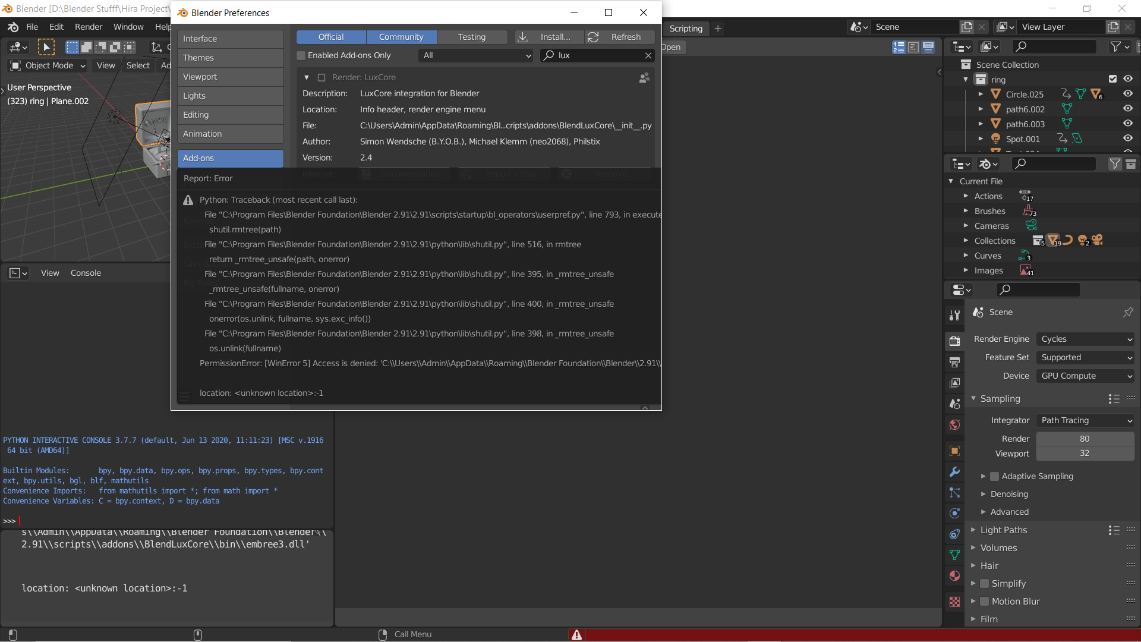Uncheck the ring collection checkbox
Image resolution: width=1141 pixels, height=642 pixels.
(x=1111, y=78)
